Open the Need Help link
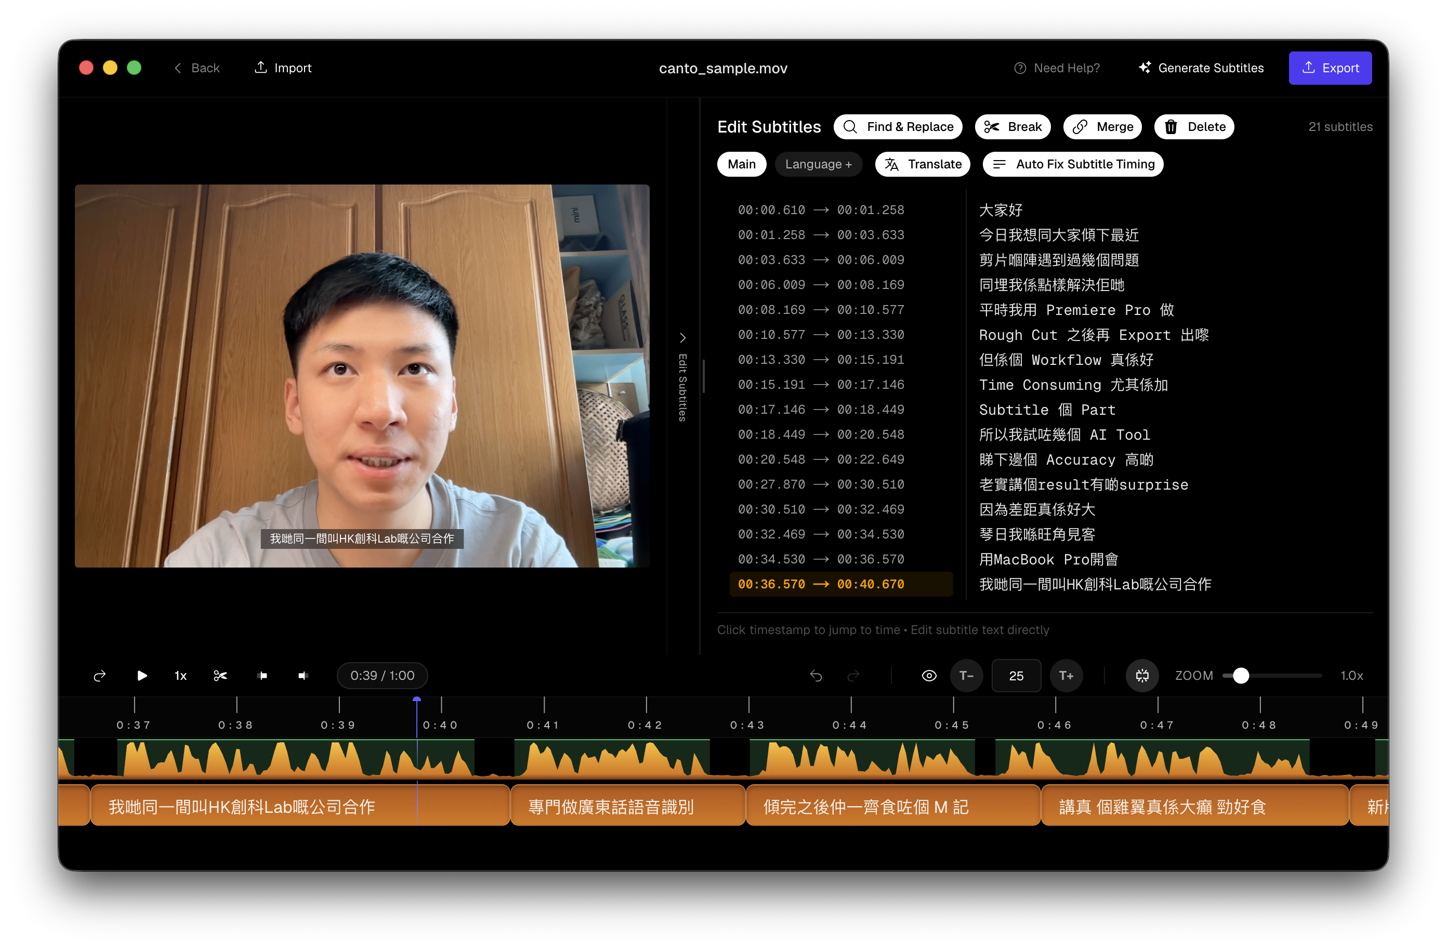Viewport: 1447px width, 948px height. coord(1057,68)
